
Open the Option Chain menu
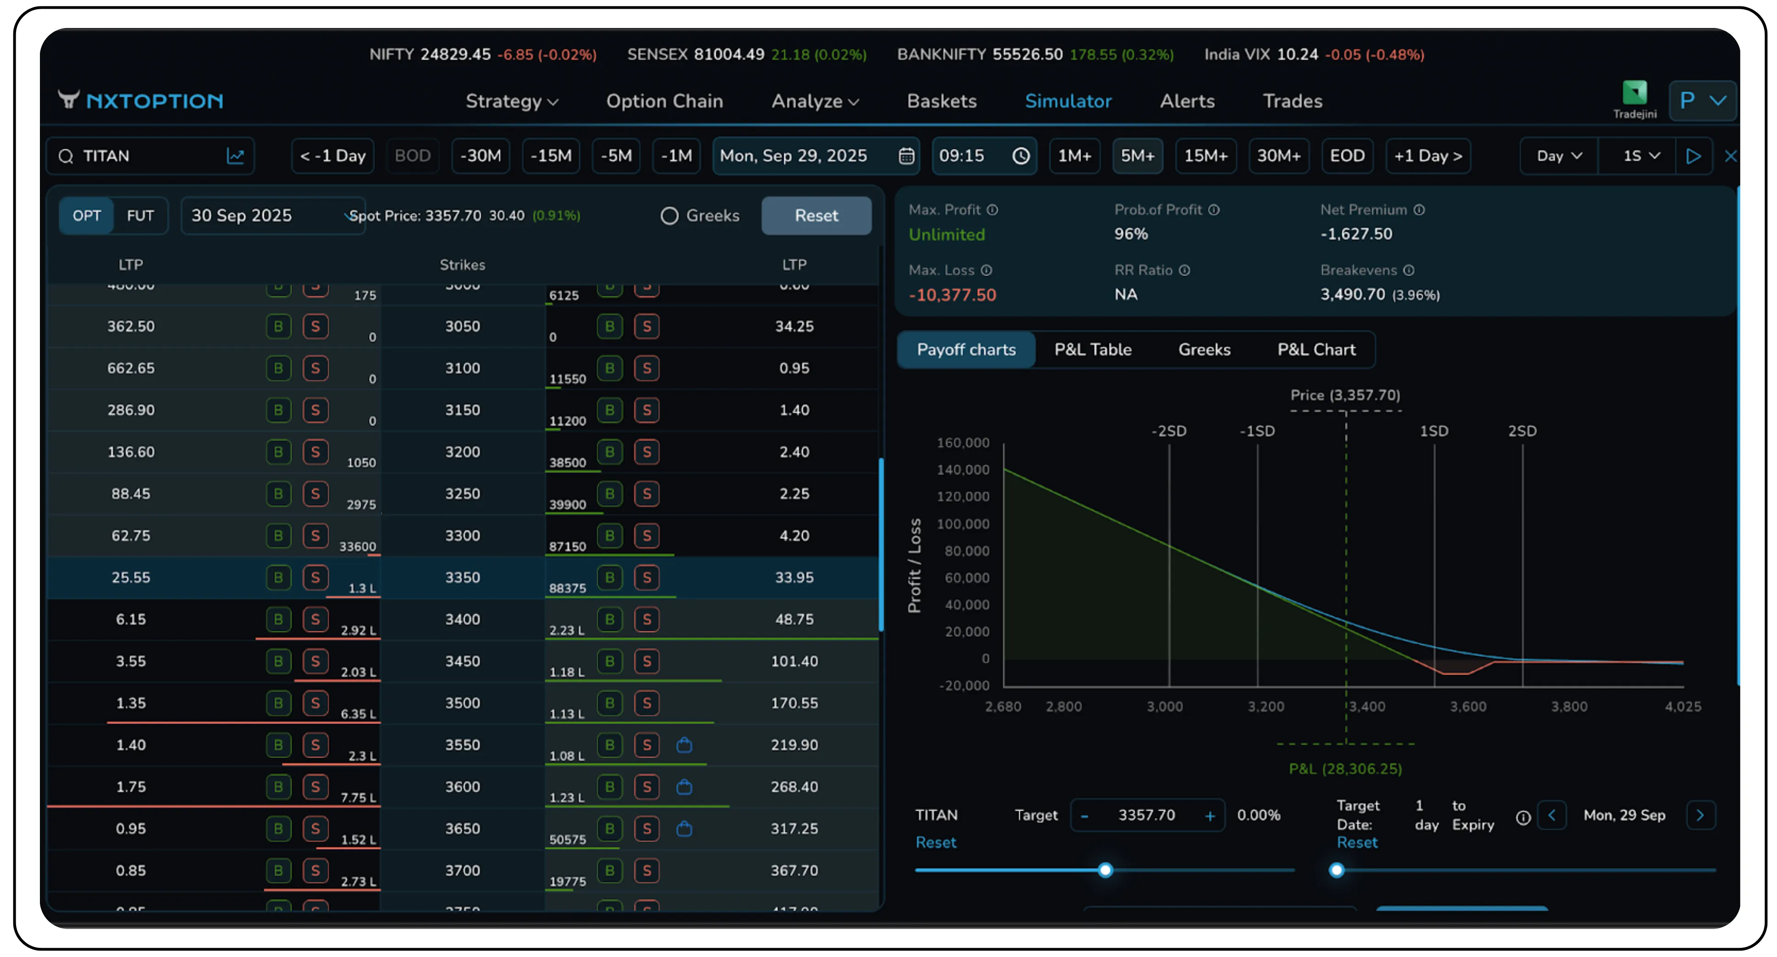pos(664,101)
